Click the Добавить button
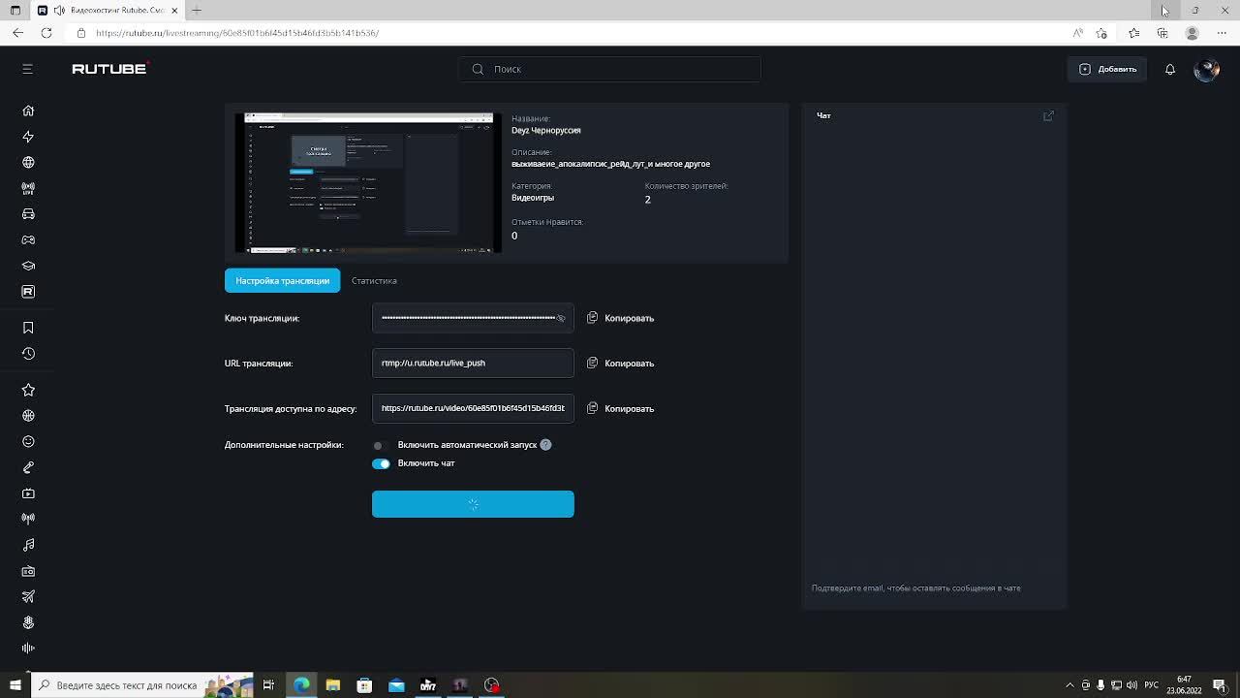This screenshot has height=698, width=1240. (x=1107, y=69)
